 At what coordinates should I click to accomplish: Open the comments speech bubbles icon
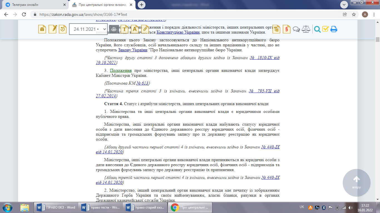[296, 29]
